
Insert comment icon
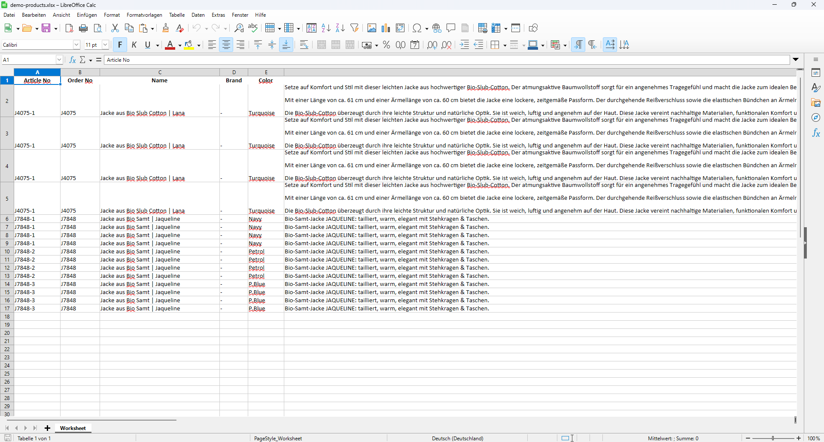[451, 28]
